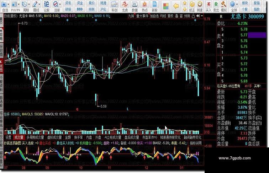Toggle the 叠 overlay option
The height and width of the screenshot is (173, 269).
point(177,16)
